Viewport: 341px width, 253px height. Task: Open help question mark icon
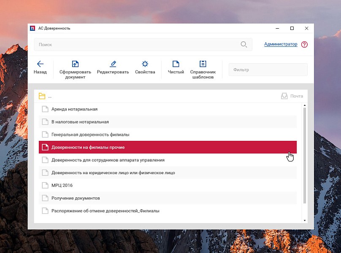click(x=304, y=44)
